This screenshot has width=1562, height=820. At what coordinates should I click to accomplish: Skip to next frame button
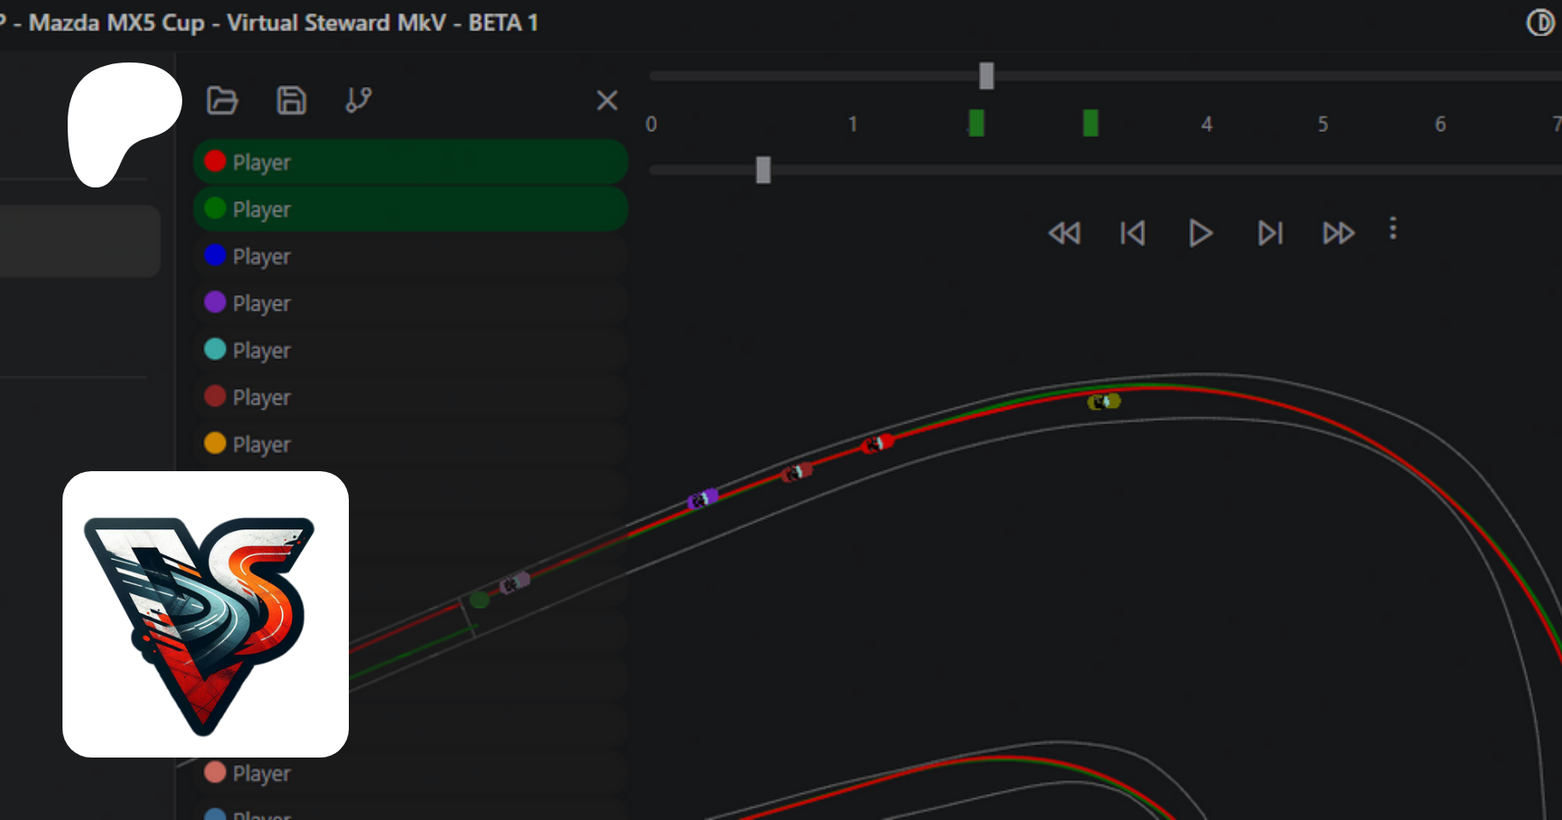[x=1270, y=233]
